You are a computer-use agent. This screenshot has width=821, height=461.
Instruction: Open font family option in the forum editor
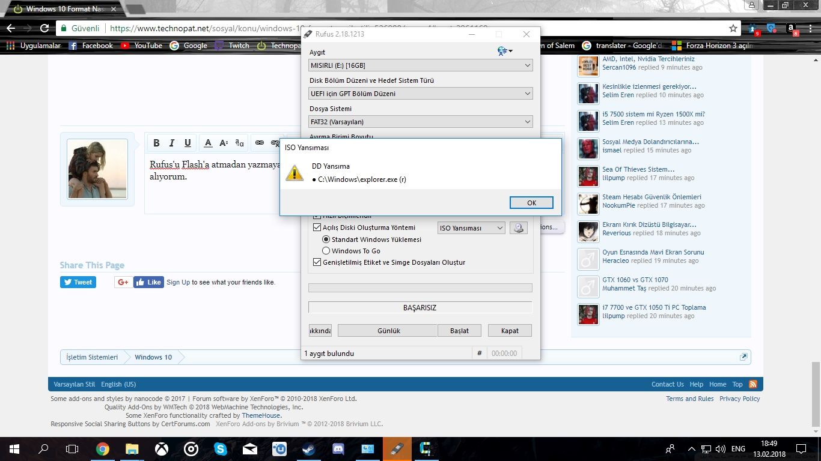[x=239, y=143]
